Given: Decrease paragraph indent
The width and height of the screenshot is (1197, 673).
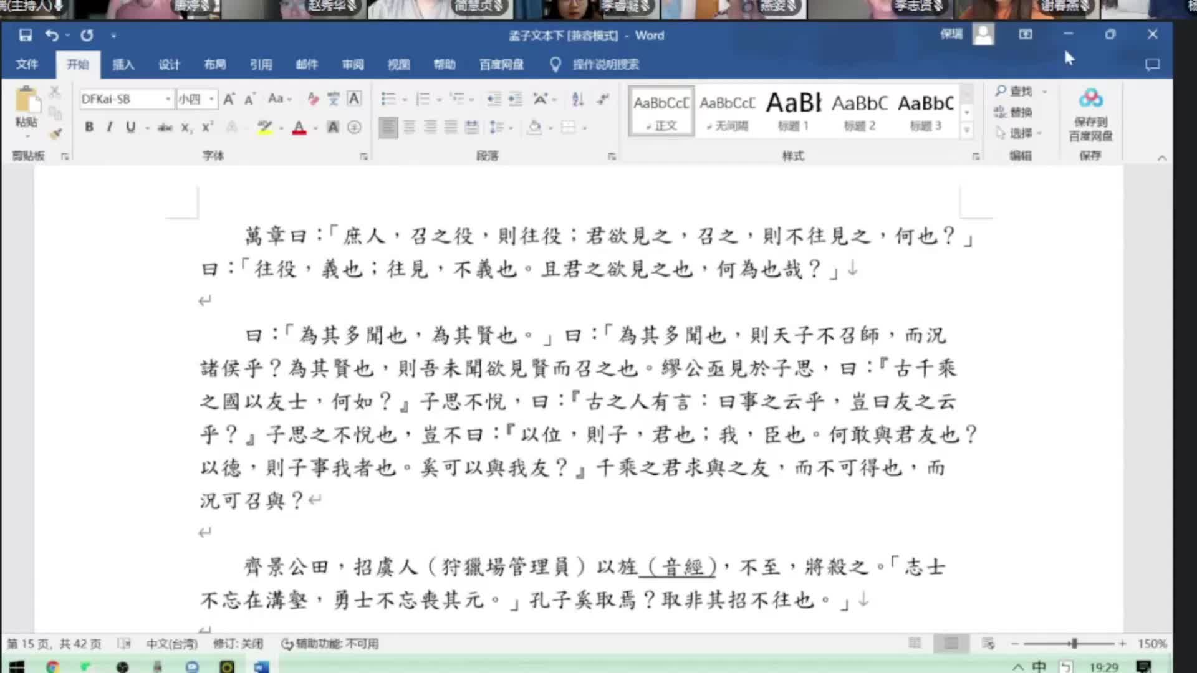Looking at the screenshot, I should [x=494, y=99].
